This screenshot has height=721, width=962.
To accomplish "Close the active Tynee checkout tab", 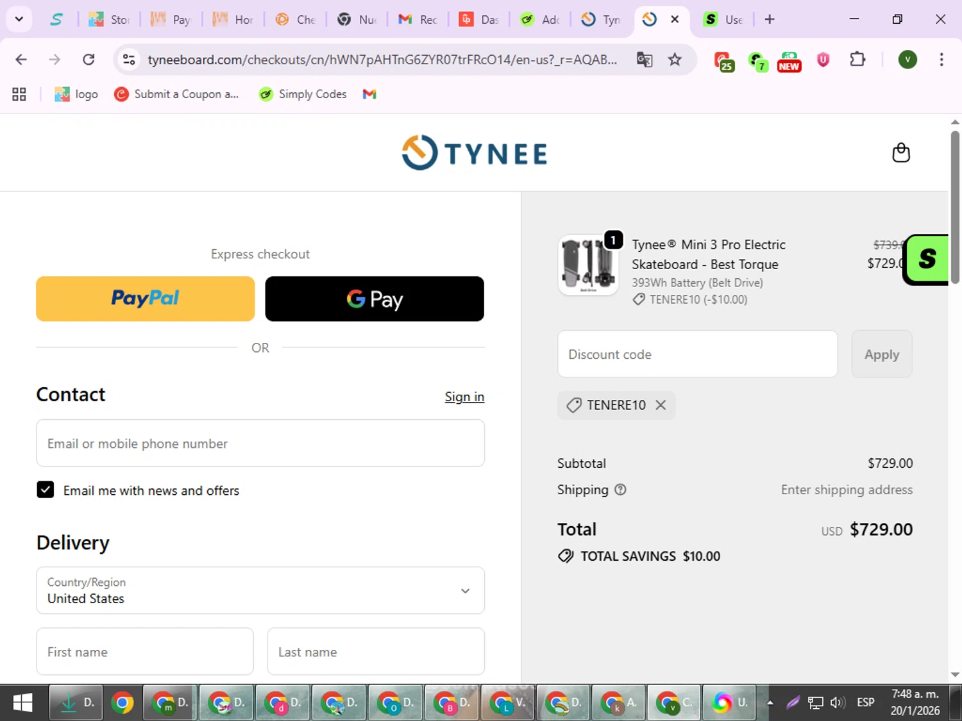I will [x=675, y=19].
